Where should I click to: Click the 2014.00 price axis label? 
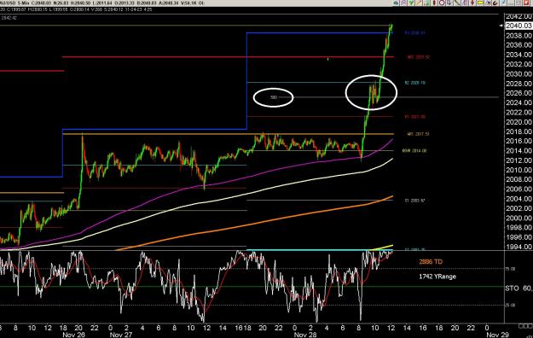[x=519, y=151]
